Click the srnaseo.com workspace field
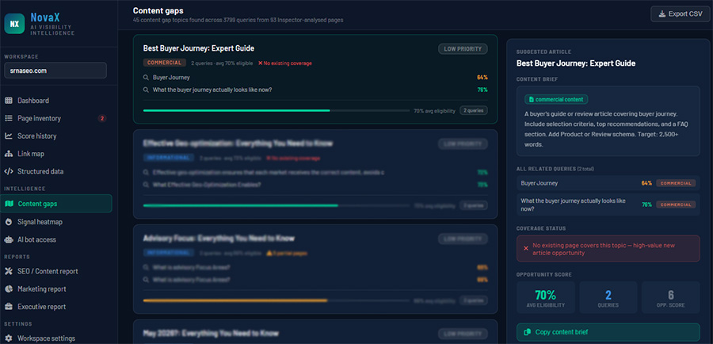Screen dimensions: 713x344 [55, 71]
